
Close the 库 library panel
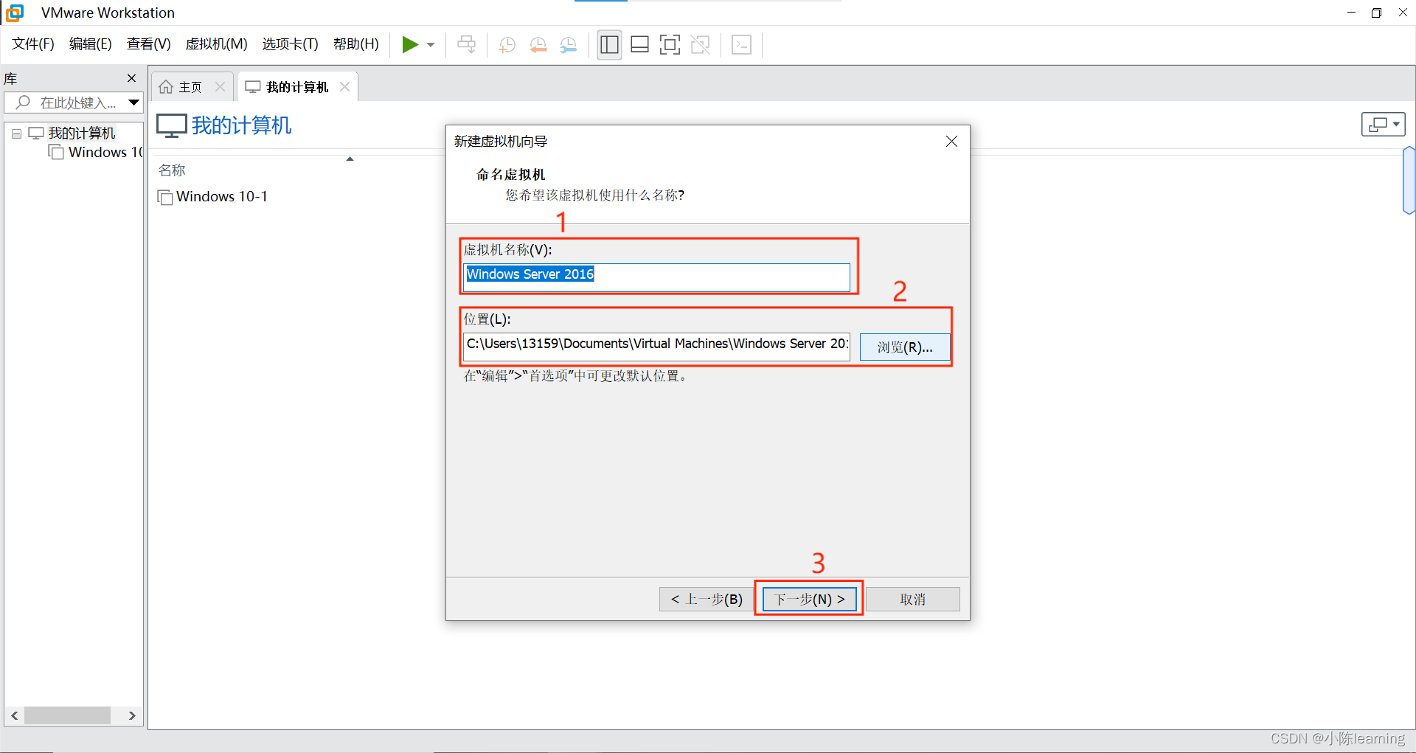[x=132, y=78]
